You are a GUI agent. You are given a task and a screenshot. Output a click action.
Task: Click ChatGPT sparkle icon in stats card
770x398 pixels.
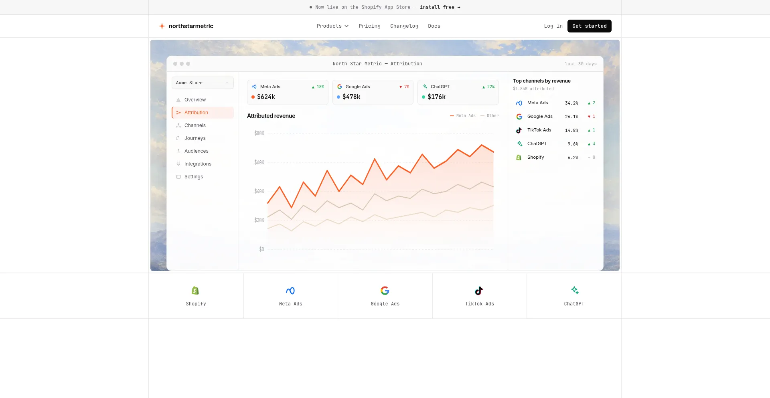pyautogui.click(x=425, y=87)
